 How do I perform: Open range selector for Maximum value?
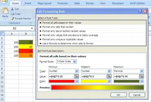tap(141, 76)
